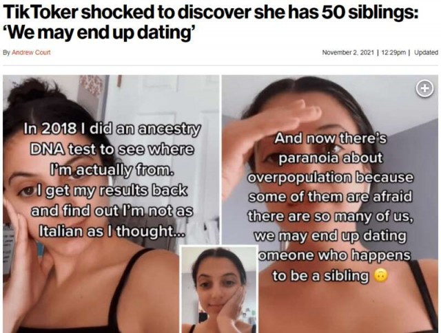The width and height of the screenshot is (441, 333).
Task: Click the 'to be a sibling' caption text
Action: 320,276
